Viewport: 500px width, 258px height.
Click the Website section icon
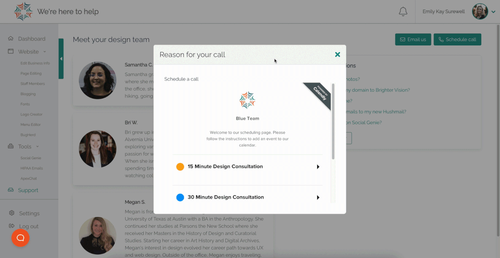point(11,51)
